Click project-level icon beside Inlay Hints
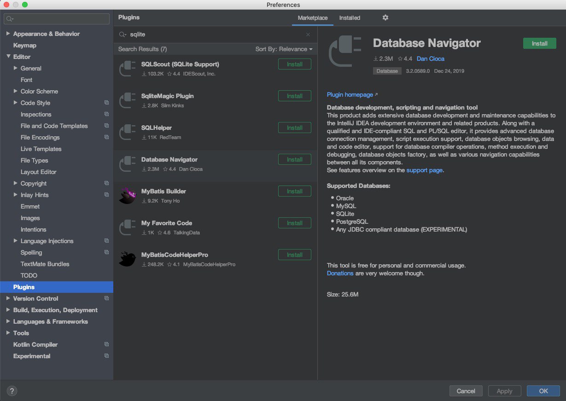 (106, 195)
